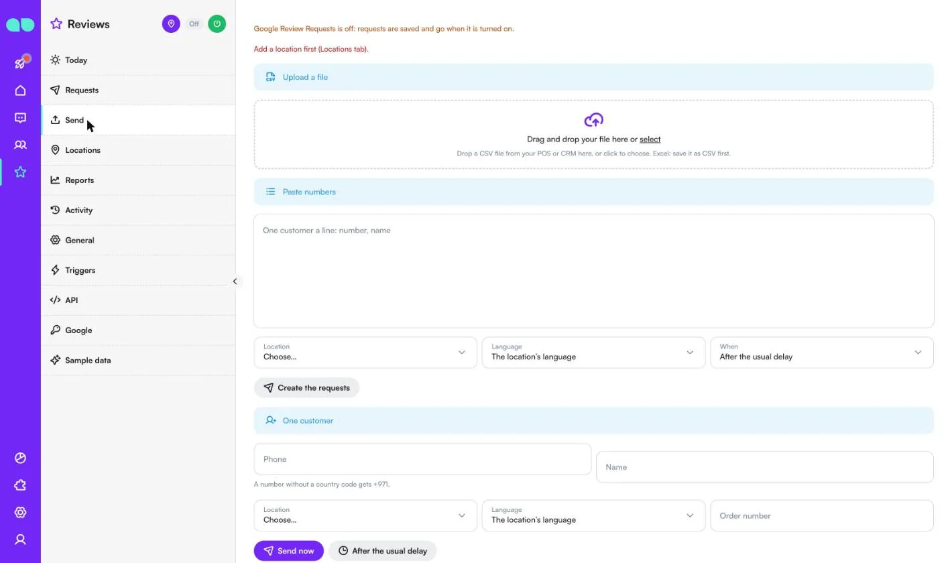
Task: Open the Locations menu item
Action: [138, 150]
